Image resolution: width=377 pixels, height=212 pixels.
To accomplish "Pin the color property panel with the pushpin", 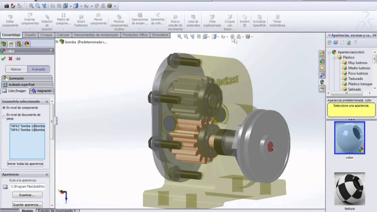I will 18,59.
